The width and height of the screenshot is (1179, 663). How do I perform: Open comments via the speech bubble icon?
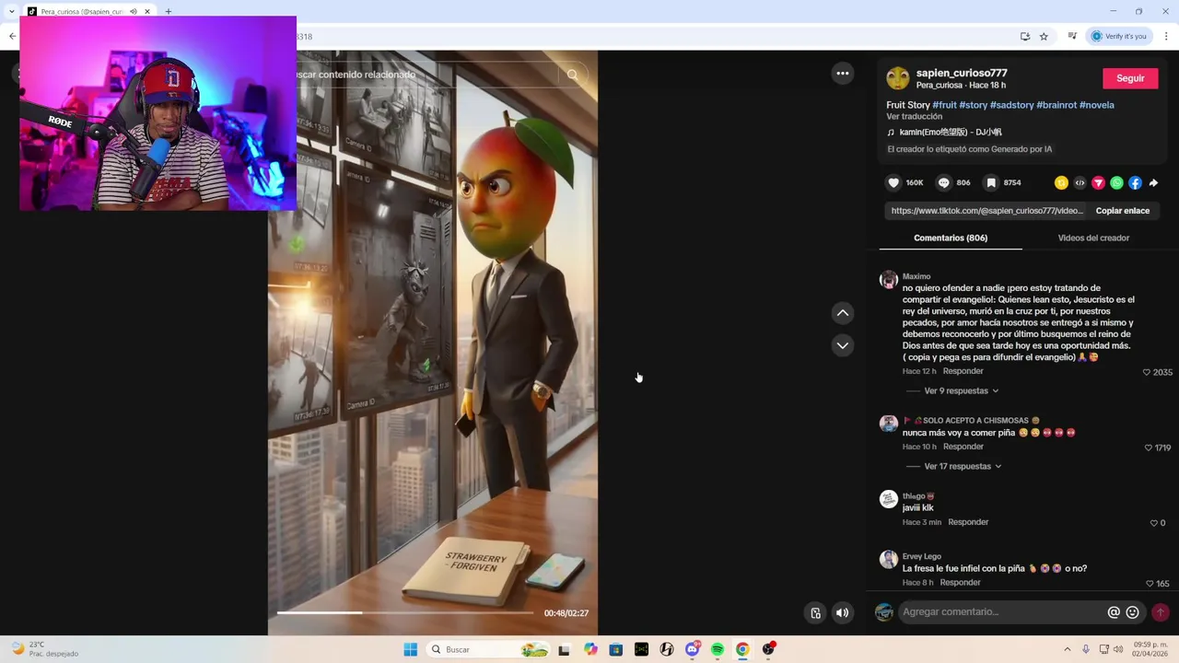943,183
